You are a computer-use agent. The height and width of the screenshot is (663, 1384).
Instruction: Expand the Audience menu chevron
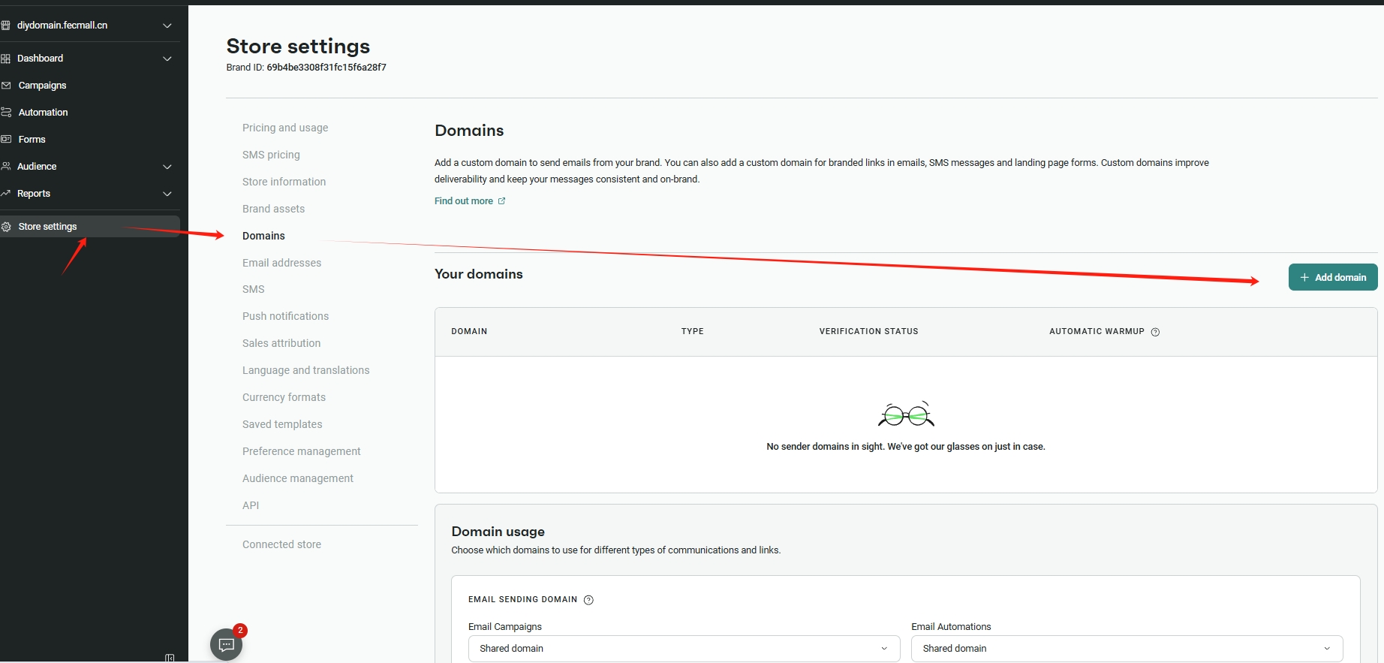pyautogui.click(x=167, y=167)
